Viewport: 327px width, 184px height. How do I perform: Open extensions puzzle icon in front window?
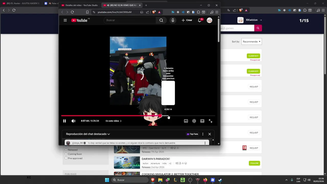[198, 12]
